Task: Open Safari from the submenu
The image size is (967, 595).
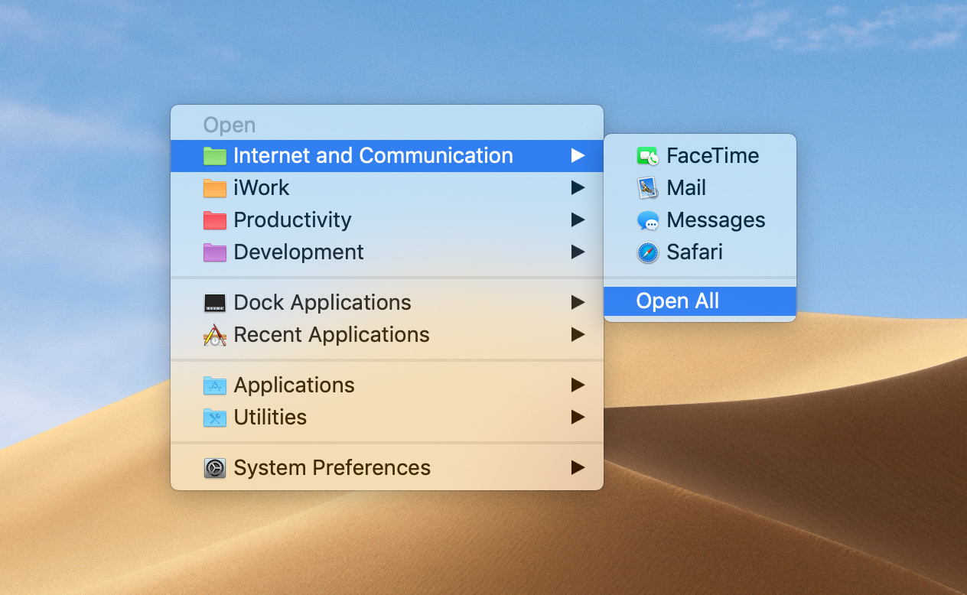Action: [x=695, y=252]
